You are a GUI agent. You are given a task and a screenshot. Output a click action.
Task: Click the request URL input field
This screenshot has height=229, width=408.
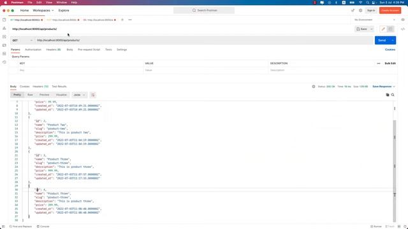tap(205, 40)
